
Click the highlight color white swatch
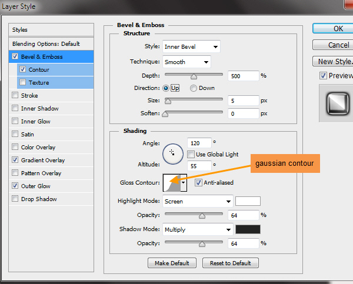click(248, 201)
